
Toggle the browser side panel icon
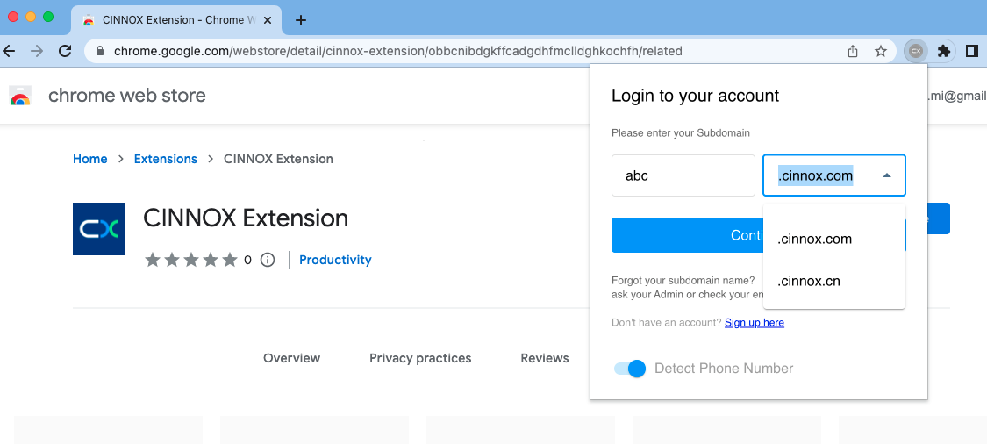pos(972,51)
